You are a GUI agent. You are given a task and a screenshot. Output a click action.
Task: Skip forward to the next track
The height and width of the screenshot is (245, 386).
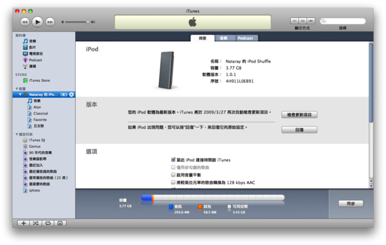tap(50, 22)
